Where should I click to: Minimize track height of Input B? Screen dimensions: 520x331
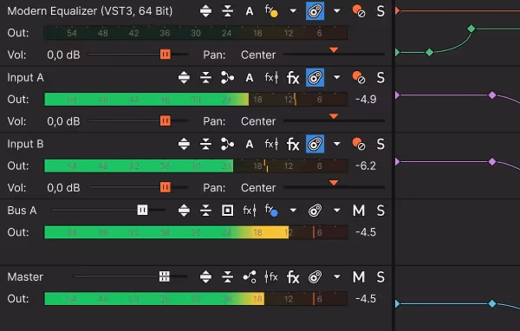click(x=205, y=145)
